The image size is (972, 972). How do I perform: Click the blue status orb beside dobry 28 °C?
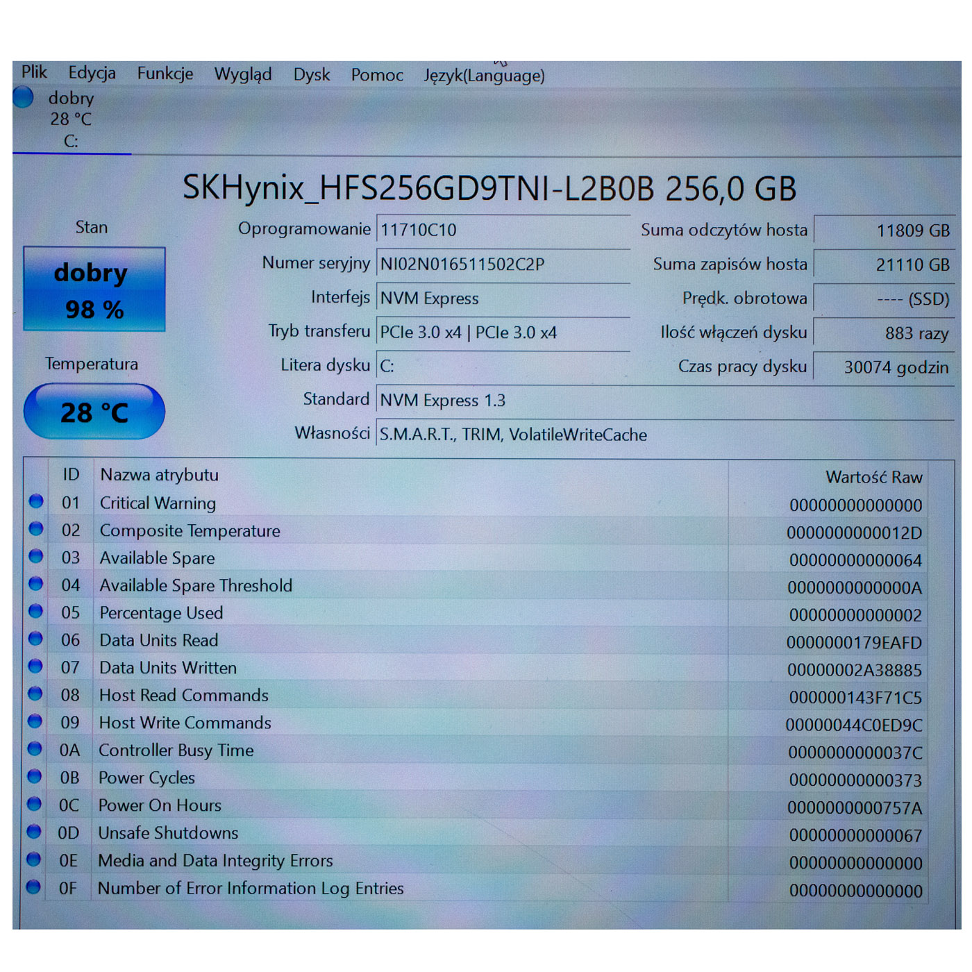tap(23, 97)
